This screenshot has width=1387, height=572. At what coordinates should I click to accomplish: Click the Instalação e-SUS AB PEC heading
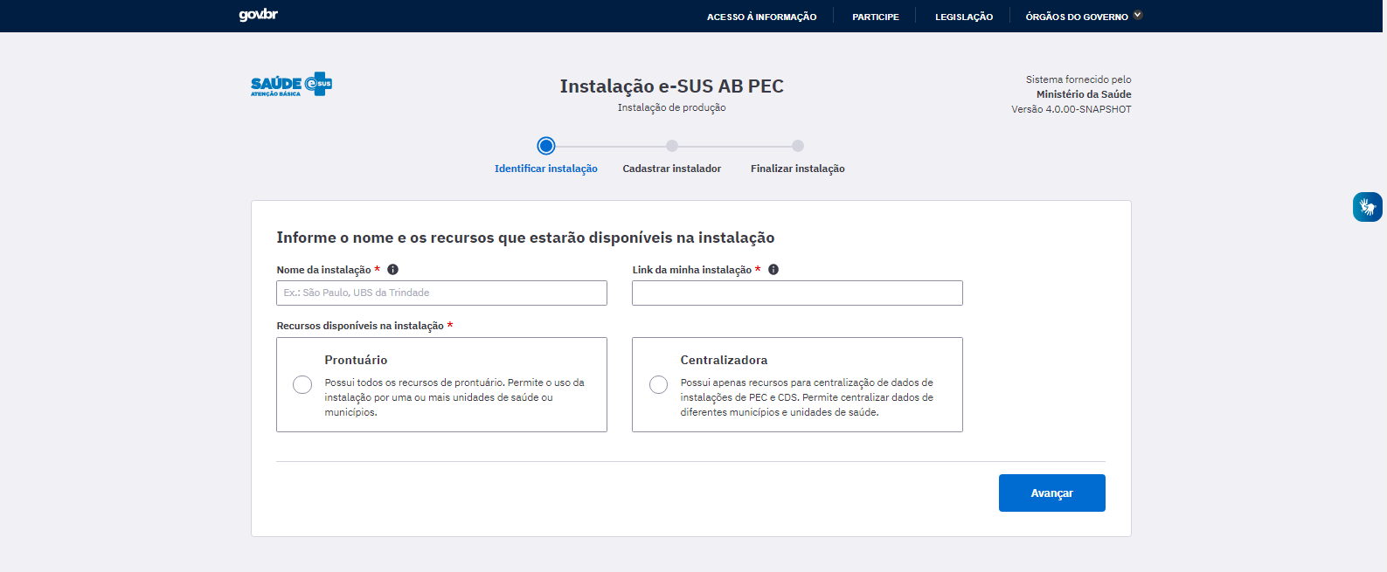(672, 86)
